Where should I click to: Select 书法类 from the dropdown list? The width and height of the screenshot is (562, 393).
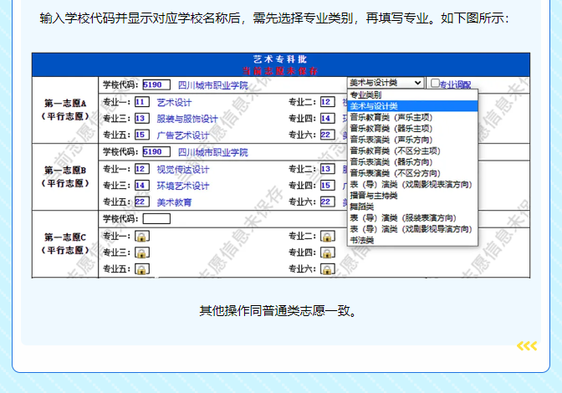362,240
